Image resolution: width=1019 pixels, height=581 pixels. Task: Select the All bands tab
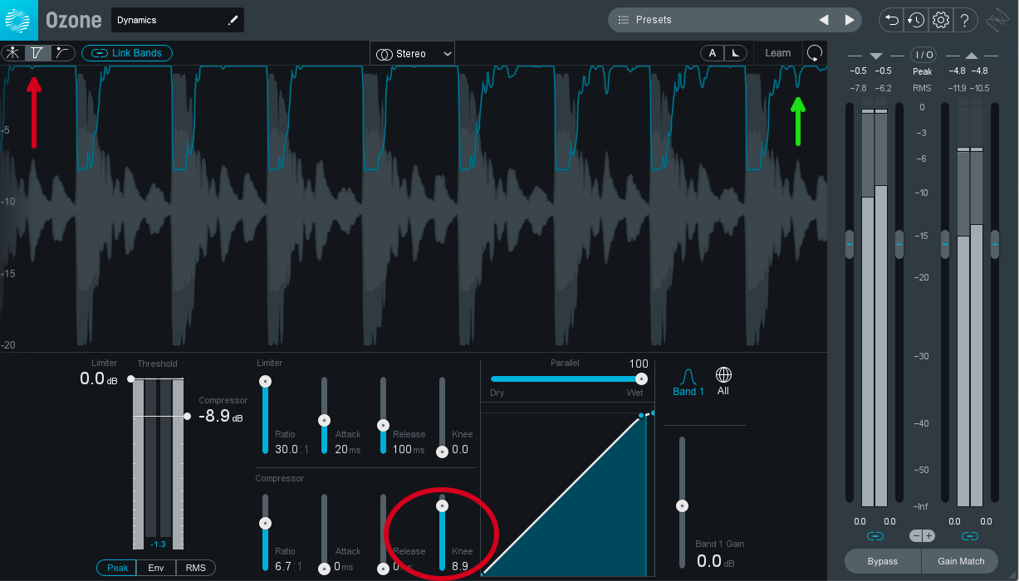[723, 383]
